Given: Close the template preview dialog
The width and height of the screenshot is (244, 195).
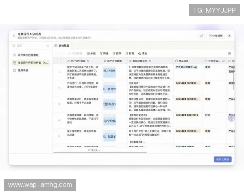Looking at the screenshot, I should tap(229, 36).
